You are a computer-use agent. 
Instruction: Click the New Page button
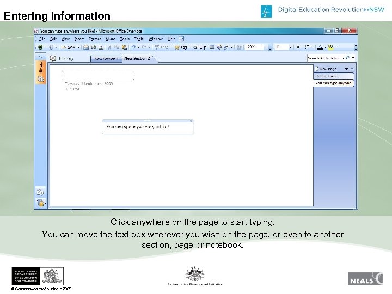coord(326,69)
